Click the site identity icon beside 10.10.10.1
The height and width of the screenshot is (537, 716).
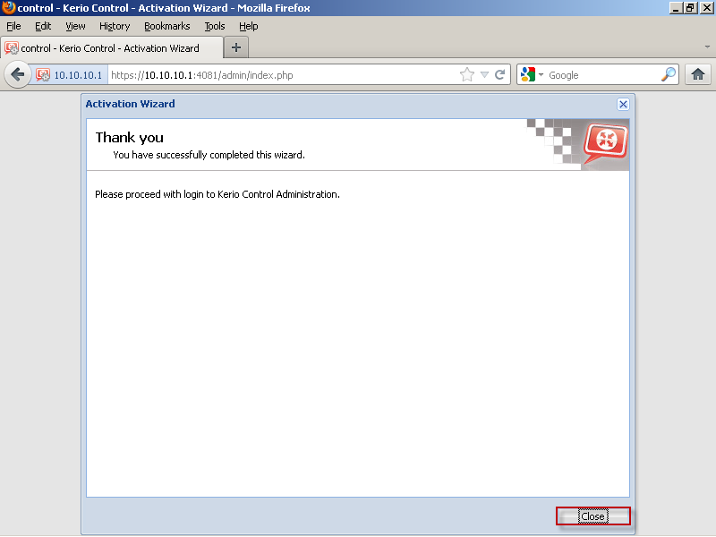[x=43, y=75]
